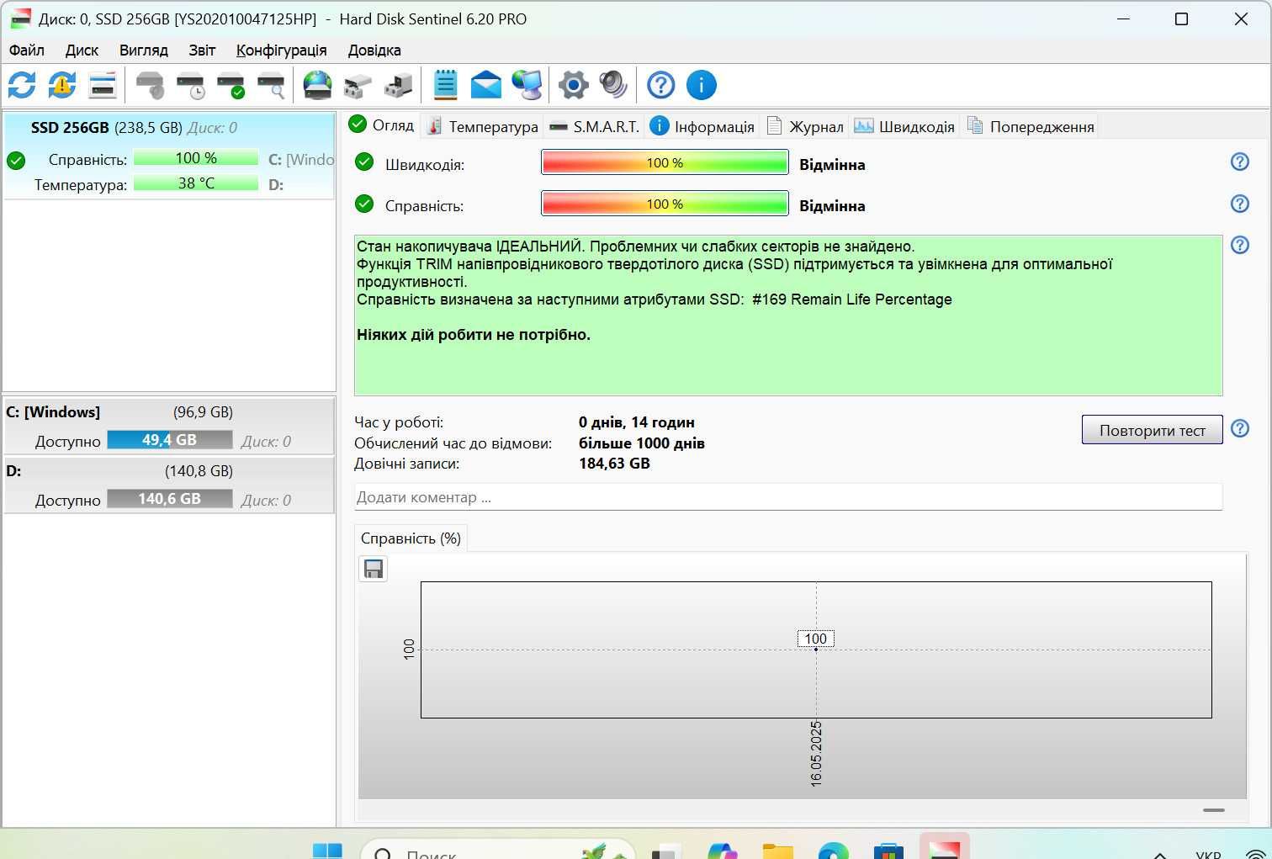The image size is (1272, 859).
Task: Click the blue info circle toolbar icon
Action: click(701, 85)
